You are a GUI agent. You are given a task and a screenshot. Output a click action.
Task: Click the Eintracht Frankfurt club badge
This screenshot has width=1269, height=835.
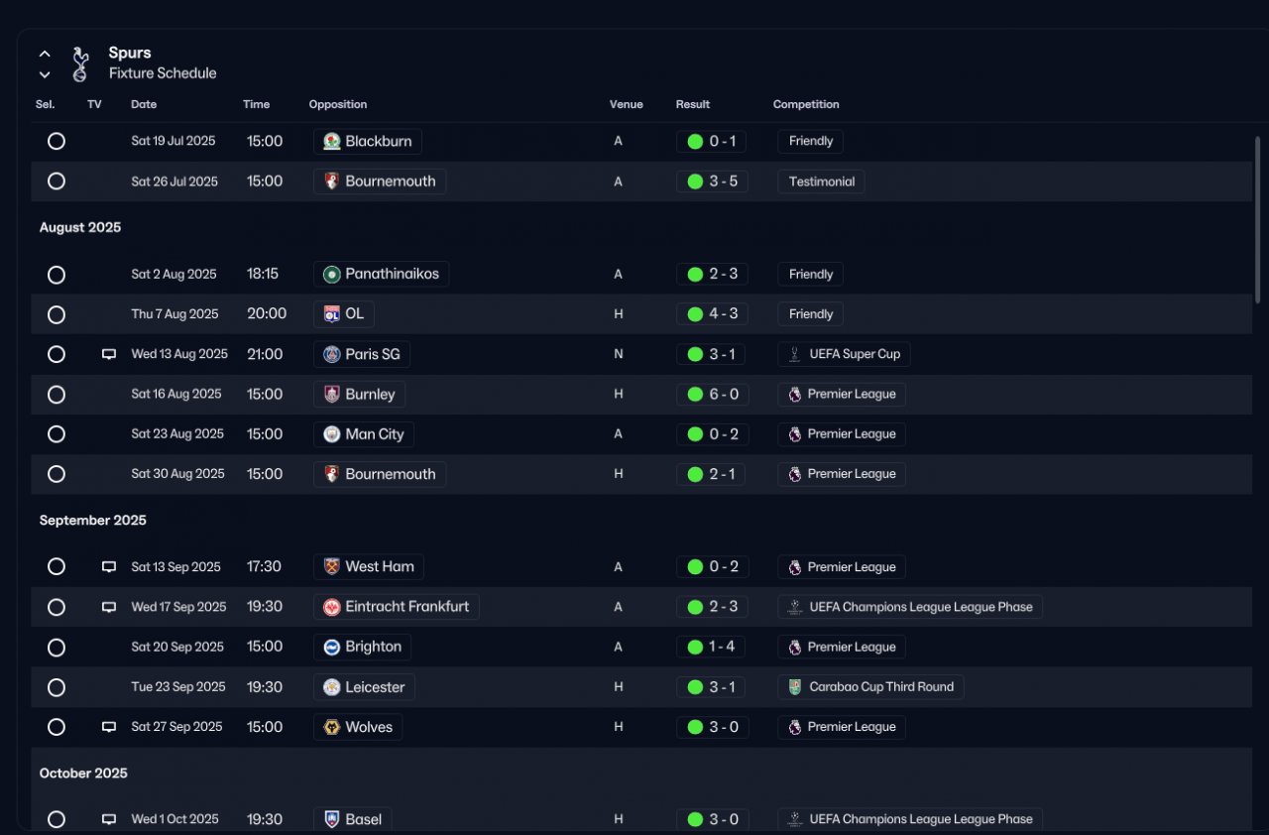(x=332, y=607)
